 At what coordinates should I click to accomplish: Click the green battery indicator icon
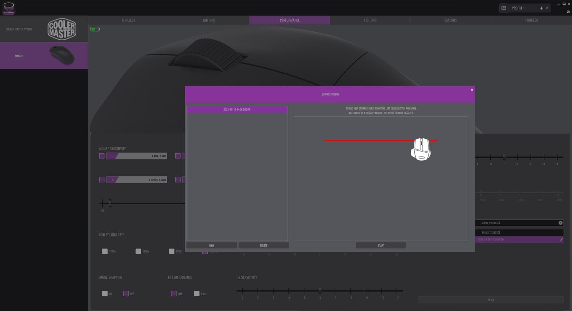tap(95, 29)
